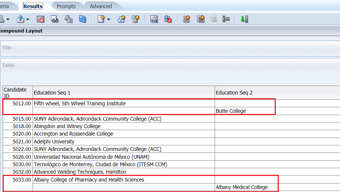Click the Abingdon and Witney College cell
Screen dimensions: 340x192
tap(124, 126)
